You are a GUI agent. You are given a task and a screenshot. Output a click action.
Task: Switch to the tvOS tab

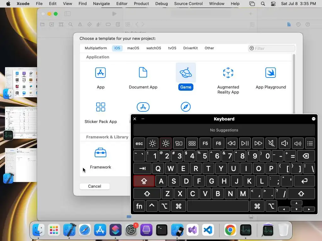(172, 48)
